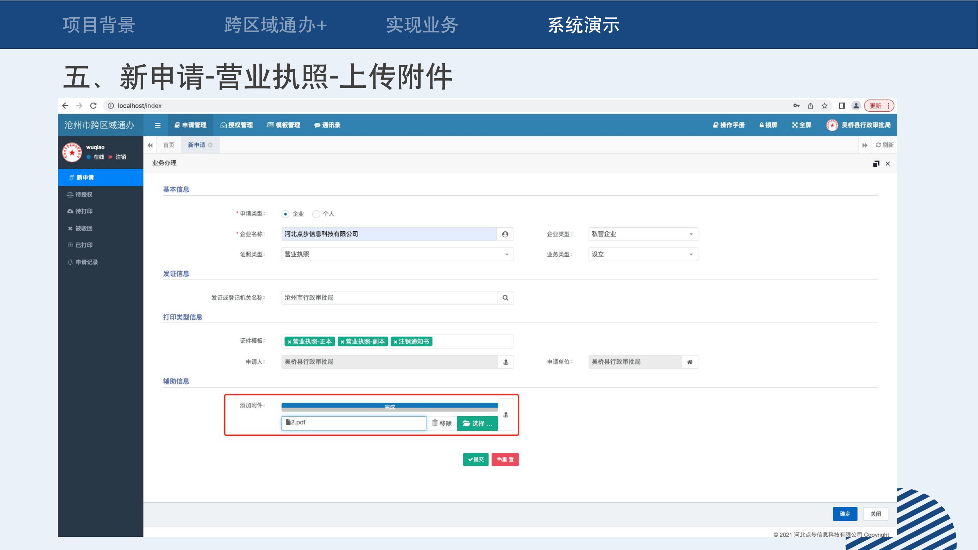Click the person icon beside 申请人 field
This screenshot has width=978, height=550.
(x=506, y=362)
